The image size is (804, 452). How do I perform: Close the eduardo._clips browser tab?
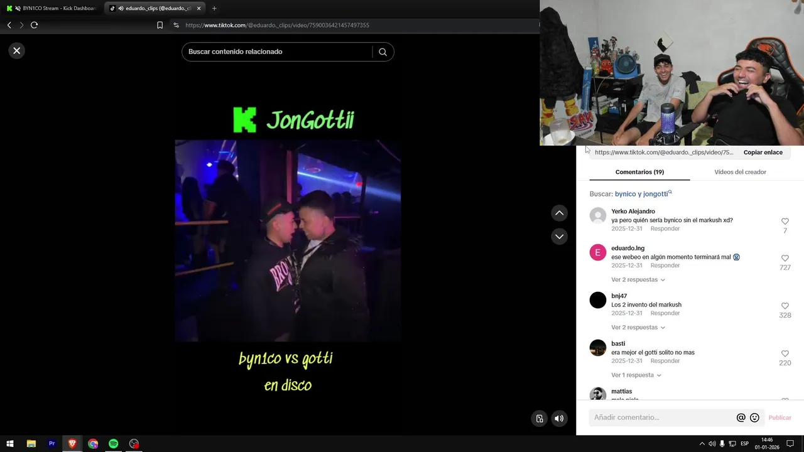[x=199, y=8]
